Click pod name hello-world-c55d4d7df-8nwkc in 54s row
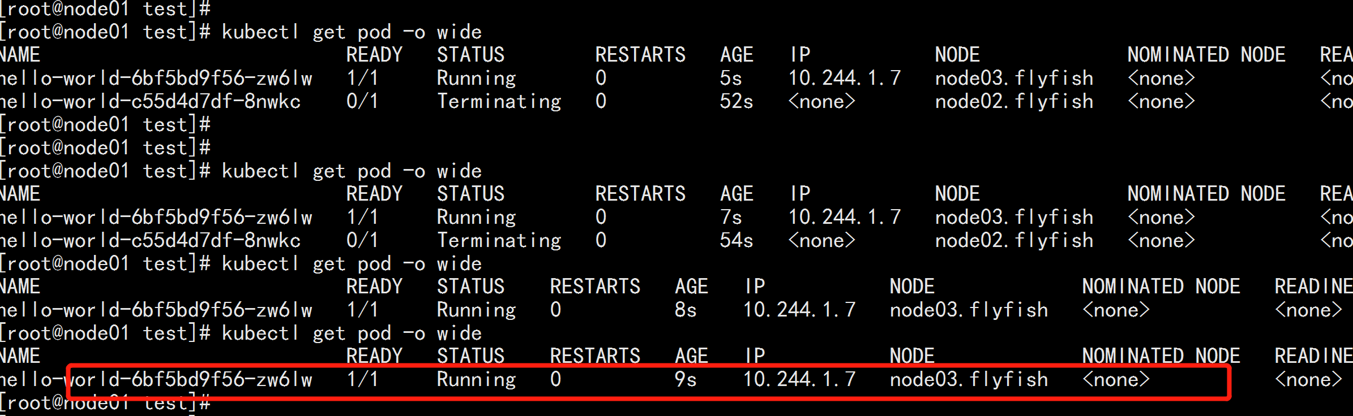This screenshot has width=1353, height=416. (x=150, y=240)
